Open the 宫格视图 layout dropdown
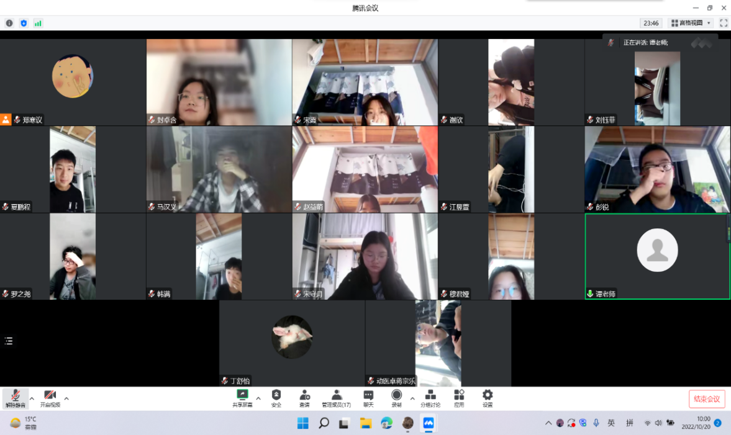Viewport: 731px width, 435px height. point(691,23)
